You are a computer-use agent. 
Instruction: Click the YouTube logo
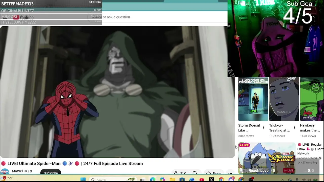[23, 17]
